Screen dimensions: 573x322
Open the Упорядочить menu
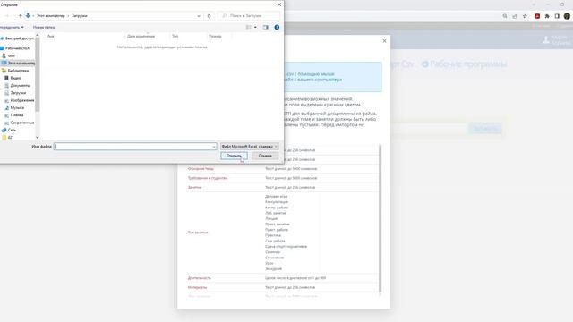click(x=12, y=27)
